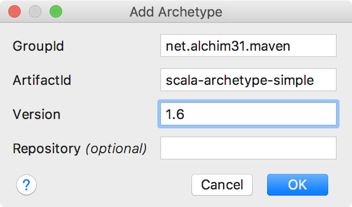Click the ArtifactId label text
The image size is (352, 207).
click(41, 80)
